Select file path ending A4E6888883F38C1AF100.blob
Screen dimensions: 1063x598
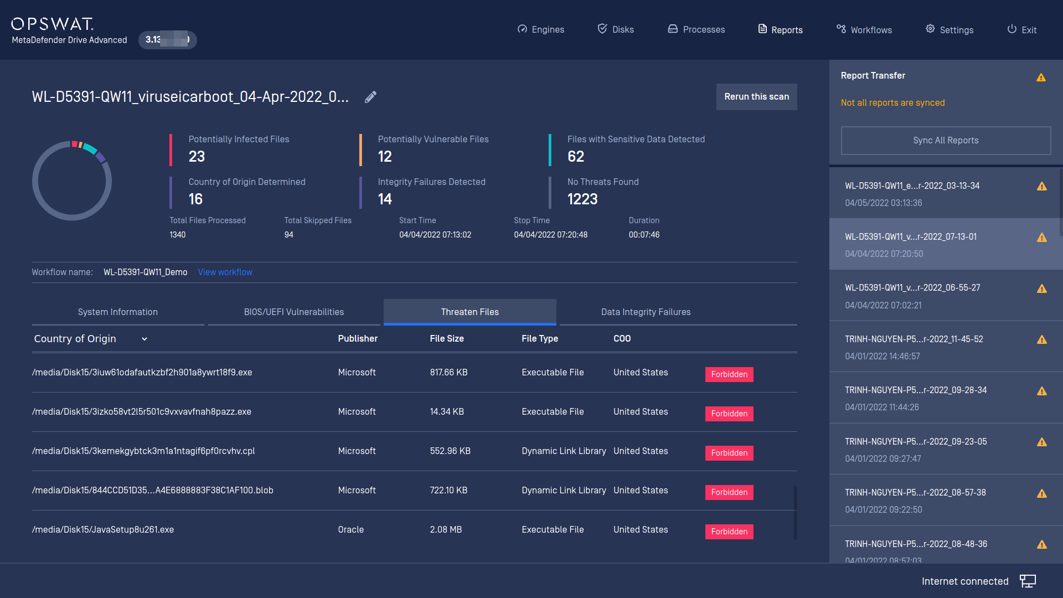pos(153,491)
